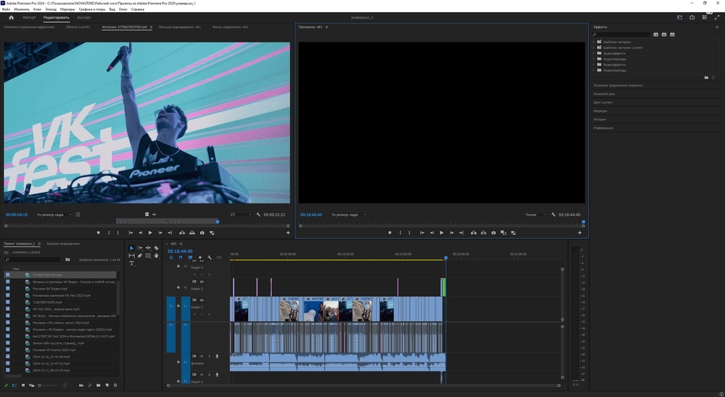The width and height of the screenshot is (725, 397).
Task: Open 'Цвет Lumetri' panel
Action: [x=603, y=102]
